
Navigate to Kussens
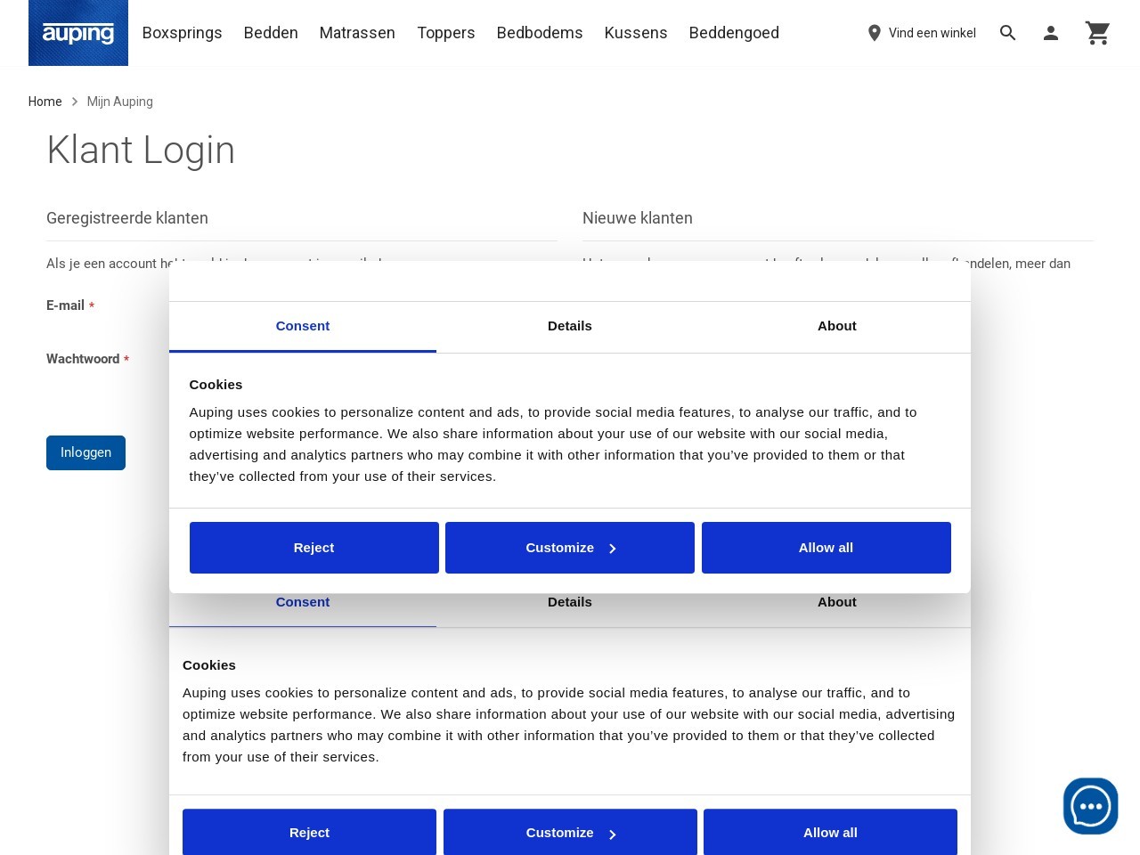tap(636, 33)
